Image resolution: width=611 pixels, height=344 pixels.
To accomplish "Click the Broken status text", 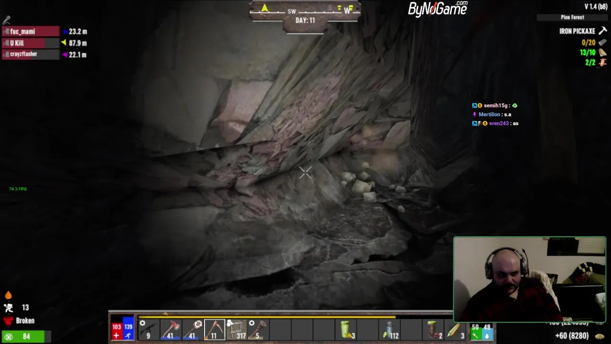I will pyautogui.click(x=25, y=321).
